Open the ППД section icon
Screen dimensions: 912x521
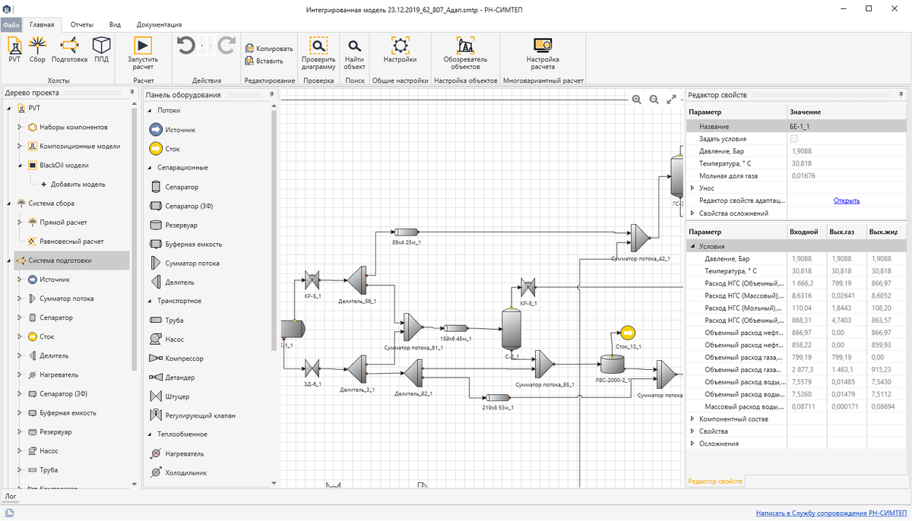(101, 49)
